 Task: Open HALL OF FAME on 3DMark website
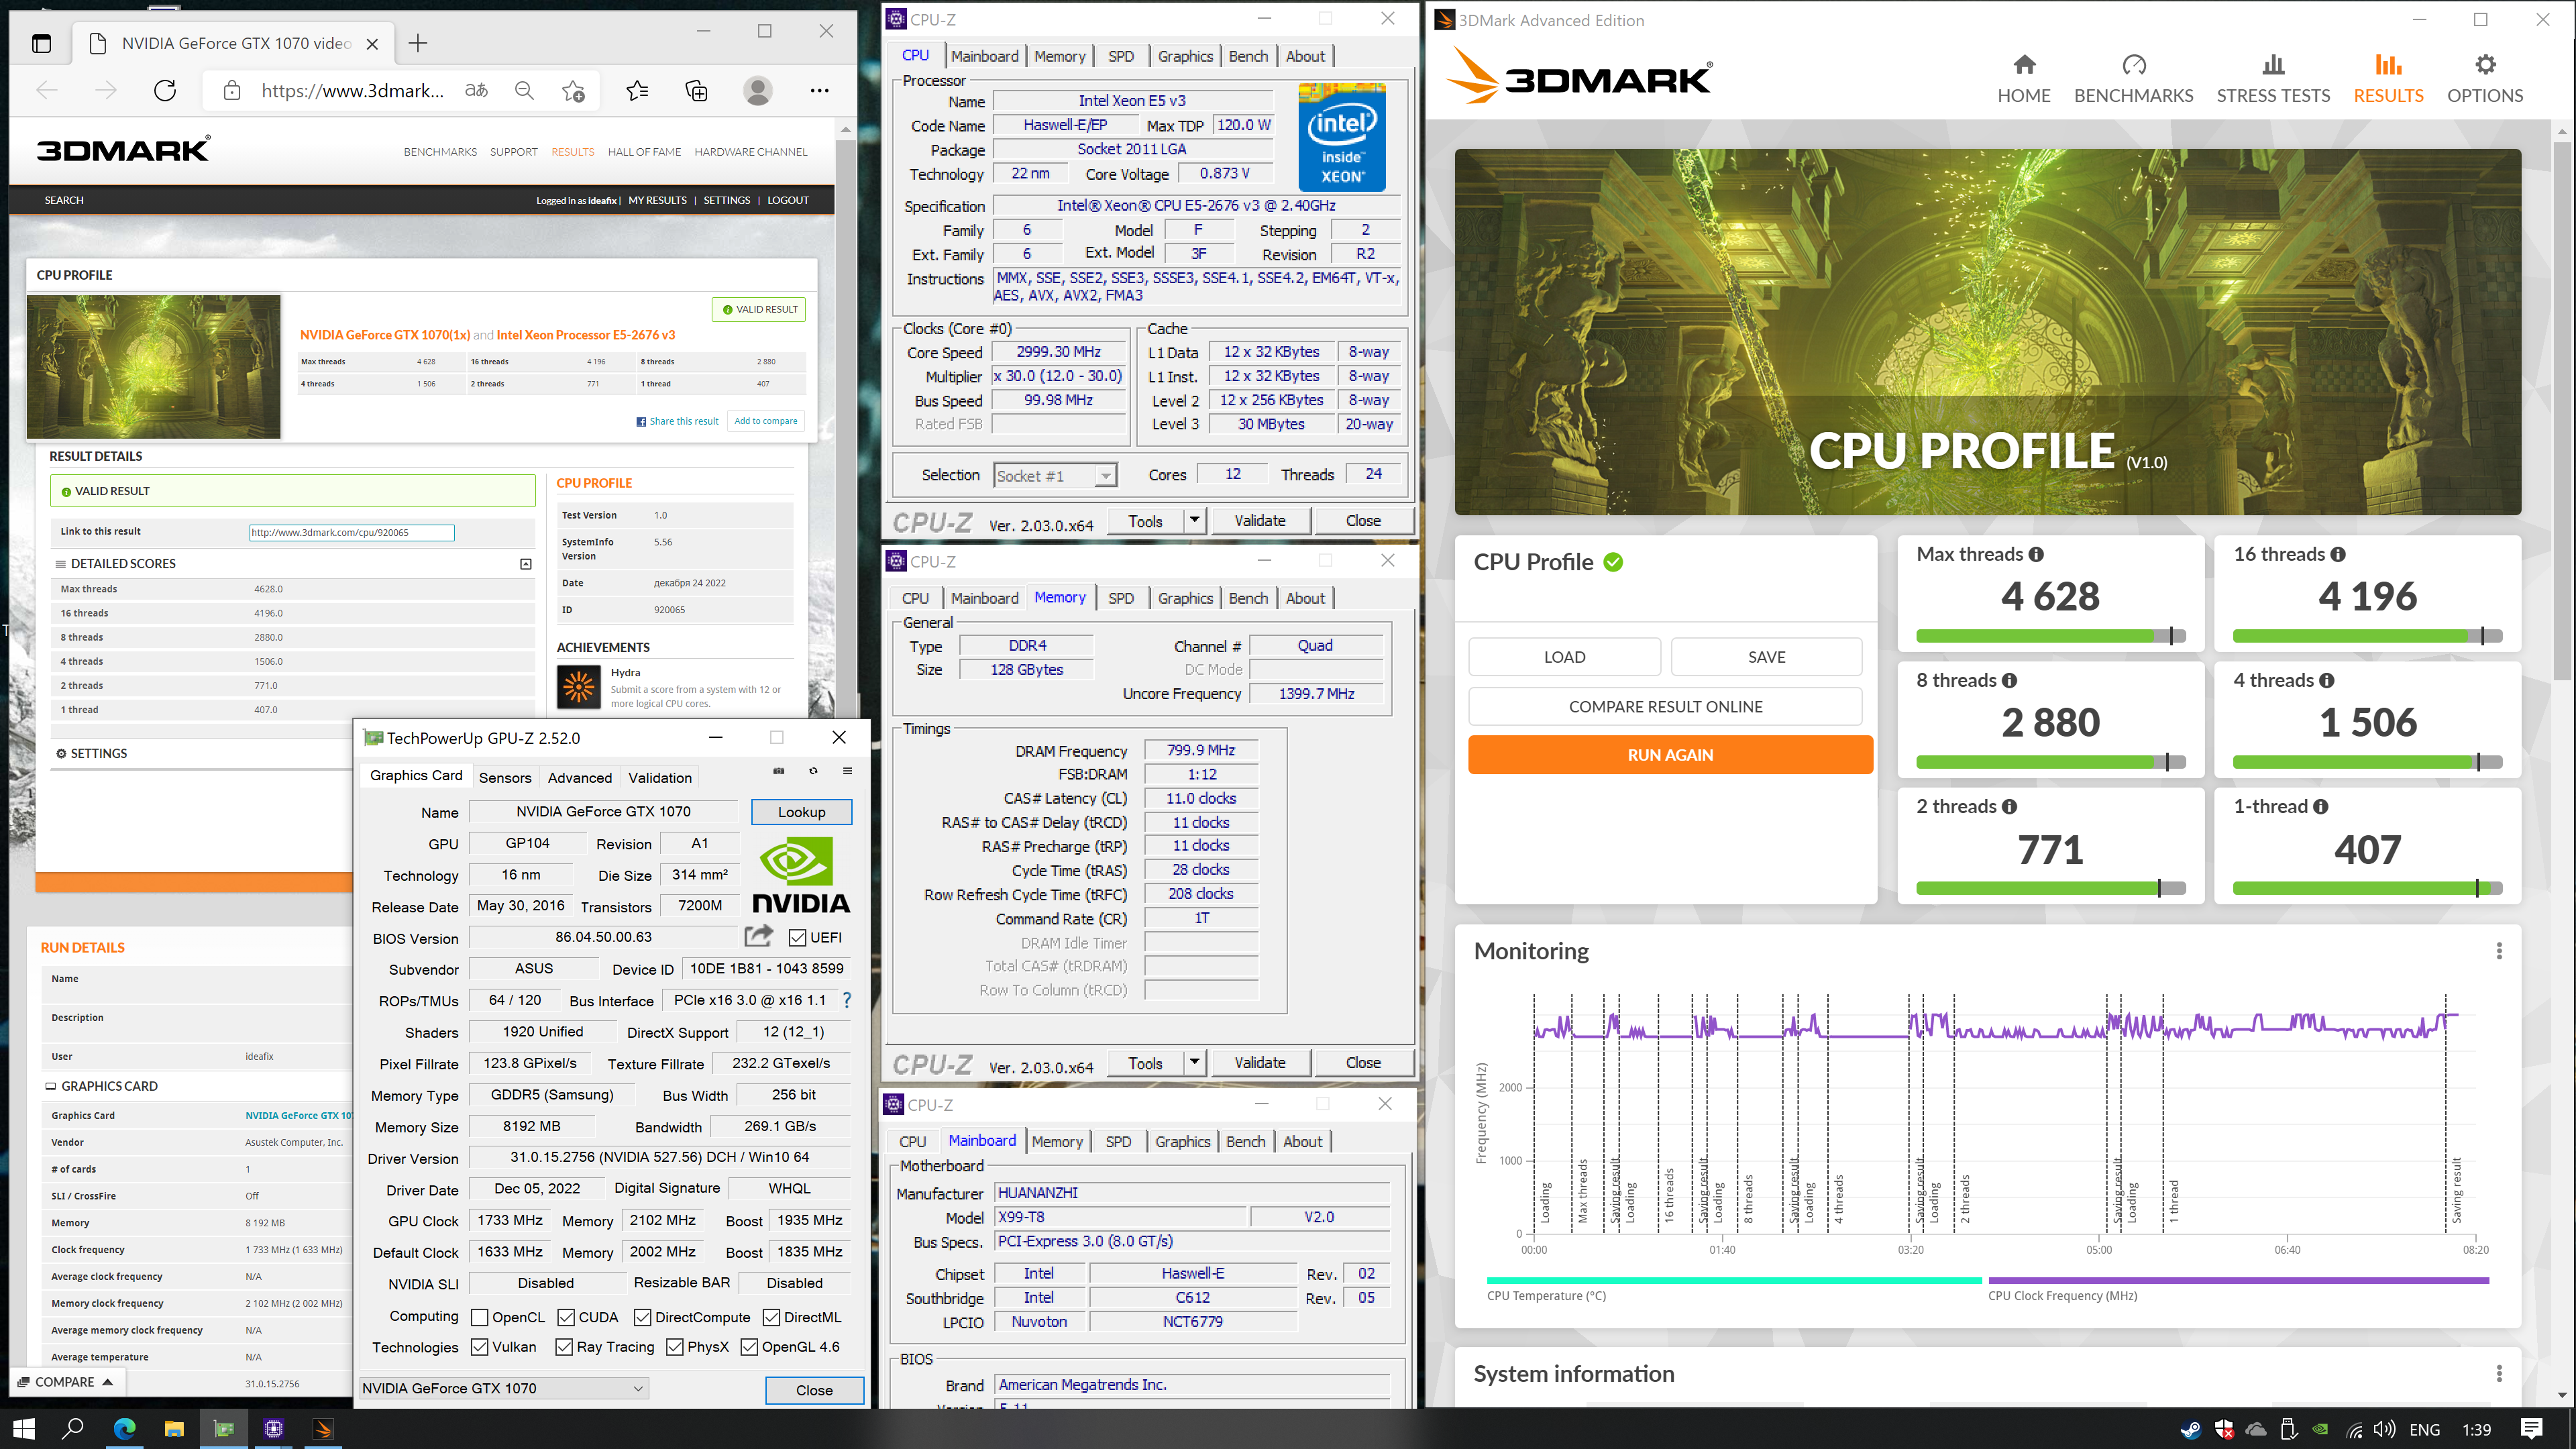644,152
